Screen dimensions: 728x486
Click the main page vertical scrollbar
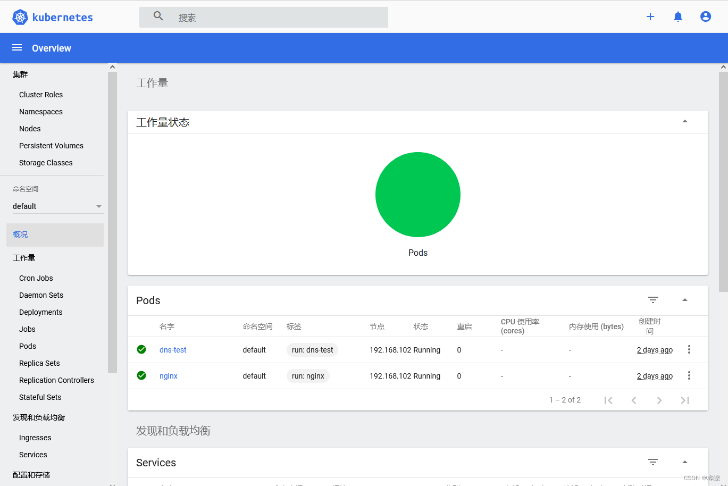(723, 182)
